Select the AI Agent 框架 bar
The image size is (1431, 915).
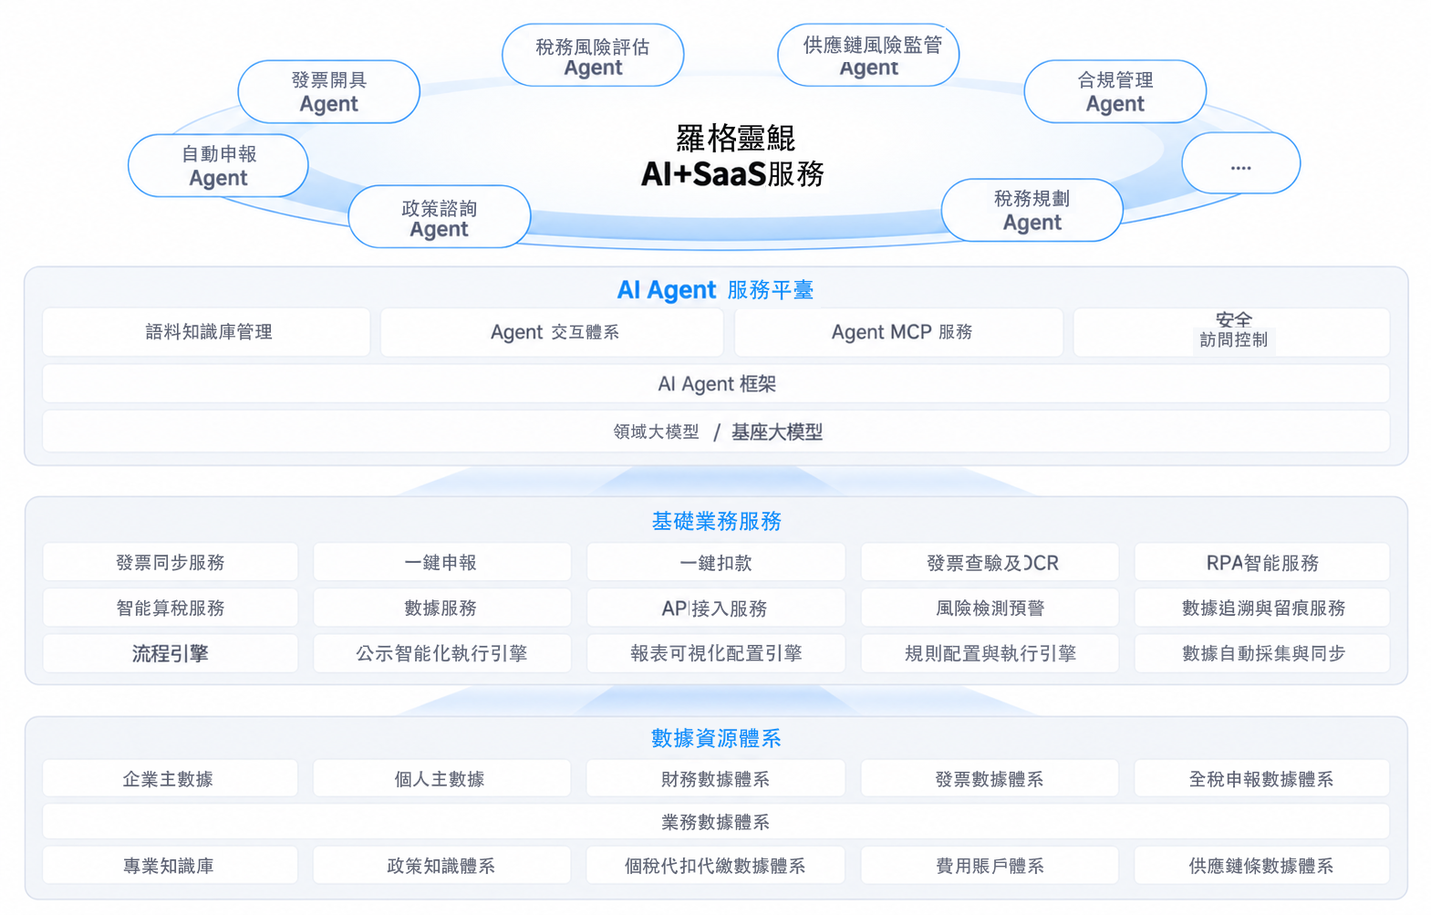[x=716, y=384]
